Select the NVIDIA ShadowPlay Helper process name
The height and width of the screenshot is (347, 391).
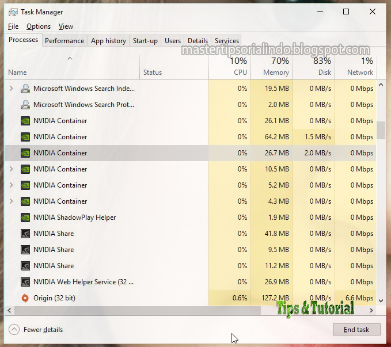(x=74, y=218)
